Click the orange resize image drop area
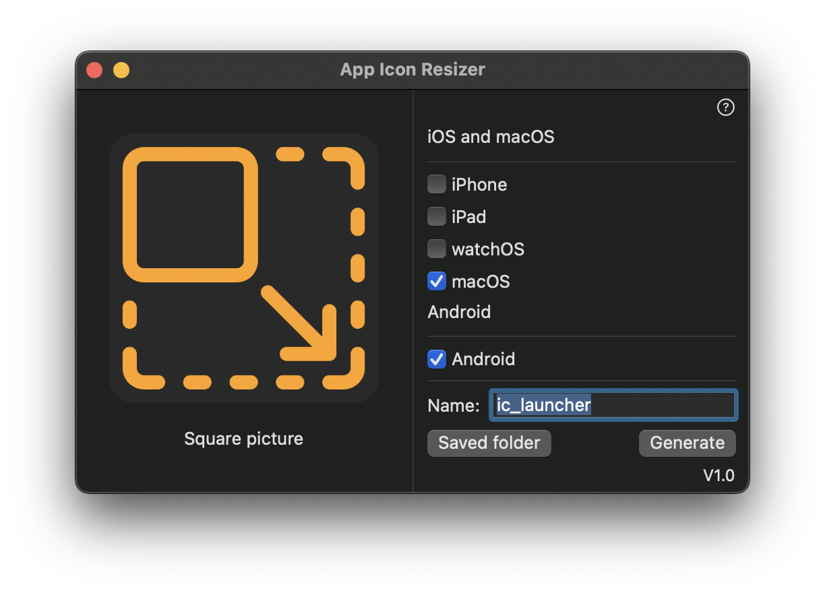 coord(244,268)
